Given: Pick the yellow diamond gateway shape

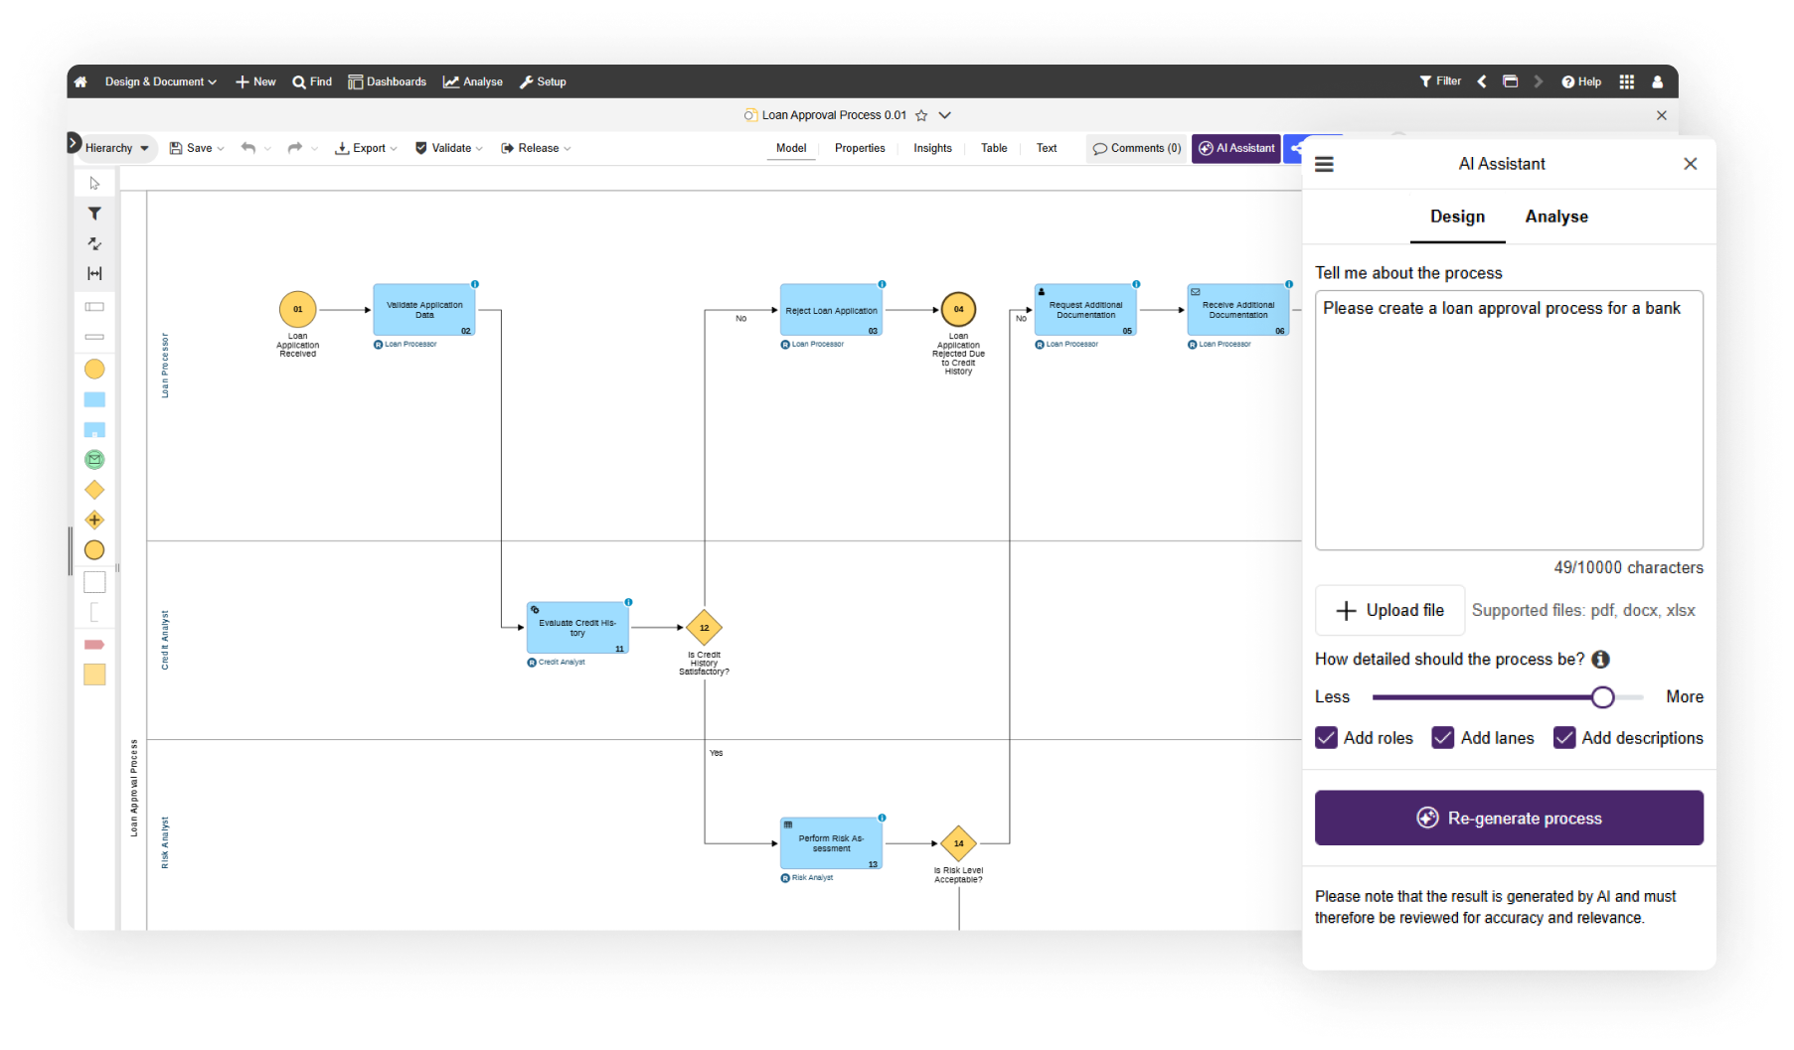Looking at the screenshot, I should (x=94, y=490).
